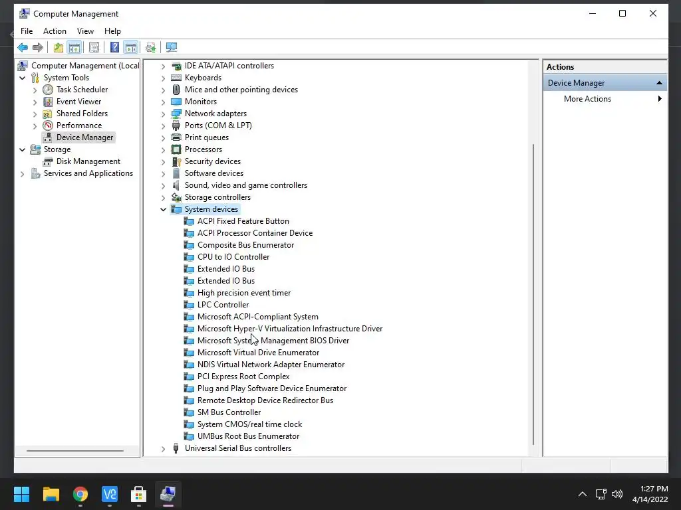The width and height of the screenshot is (681, 510).
Task: Click the Ports (COM & LPT) icon
Action: [x=176, y=126]
